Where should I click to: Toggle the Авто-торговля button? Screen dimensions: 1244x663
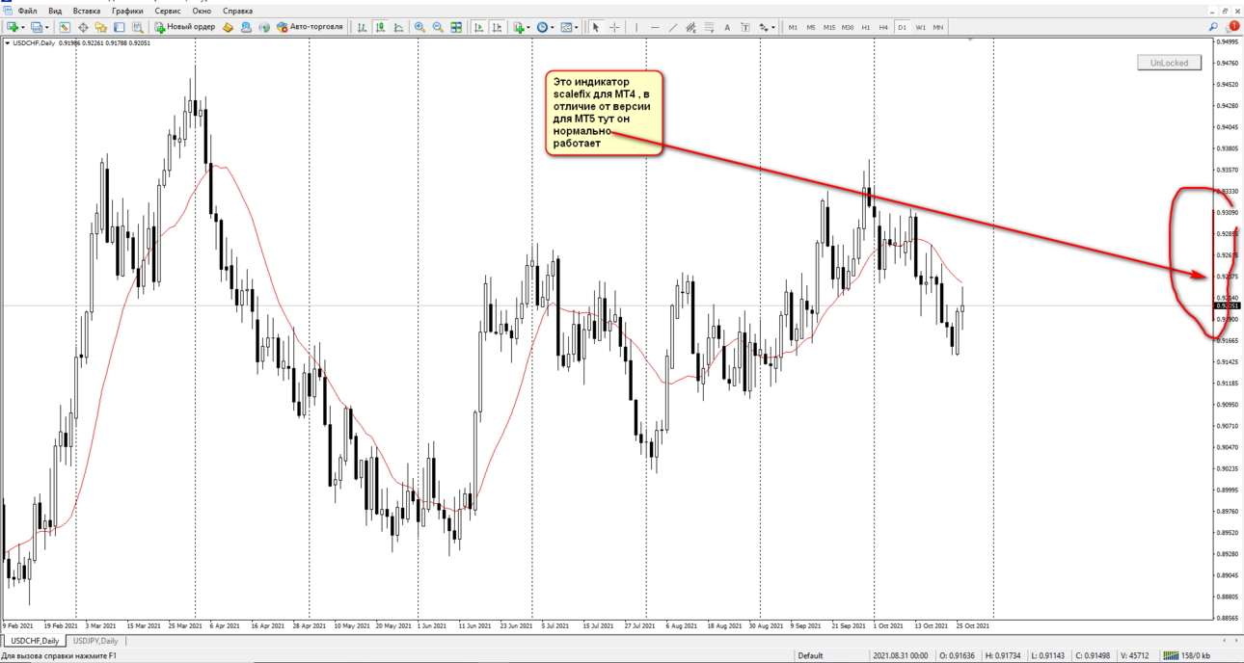click(x=310, y=27)
